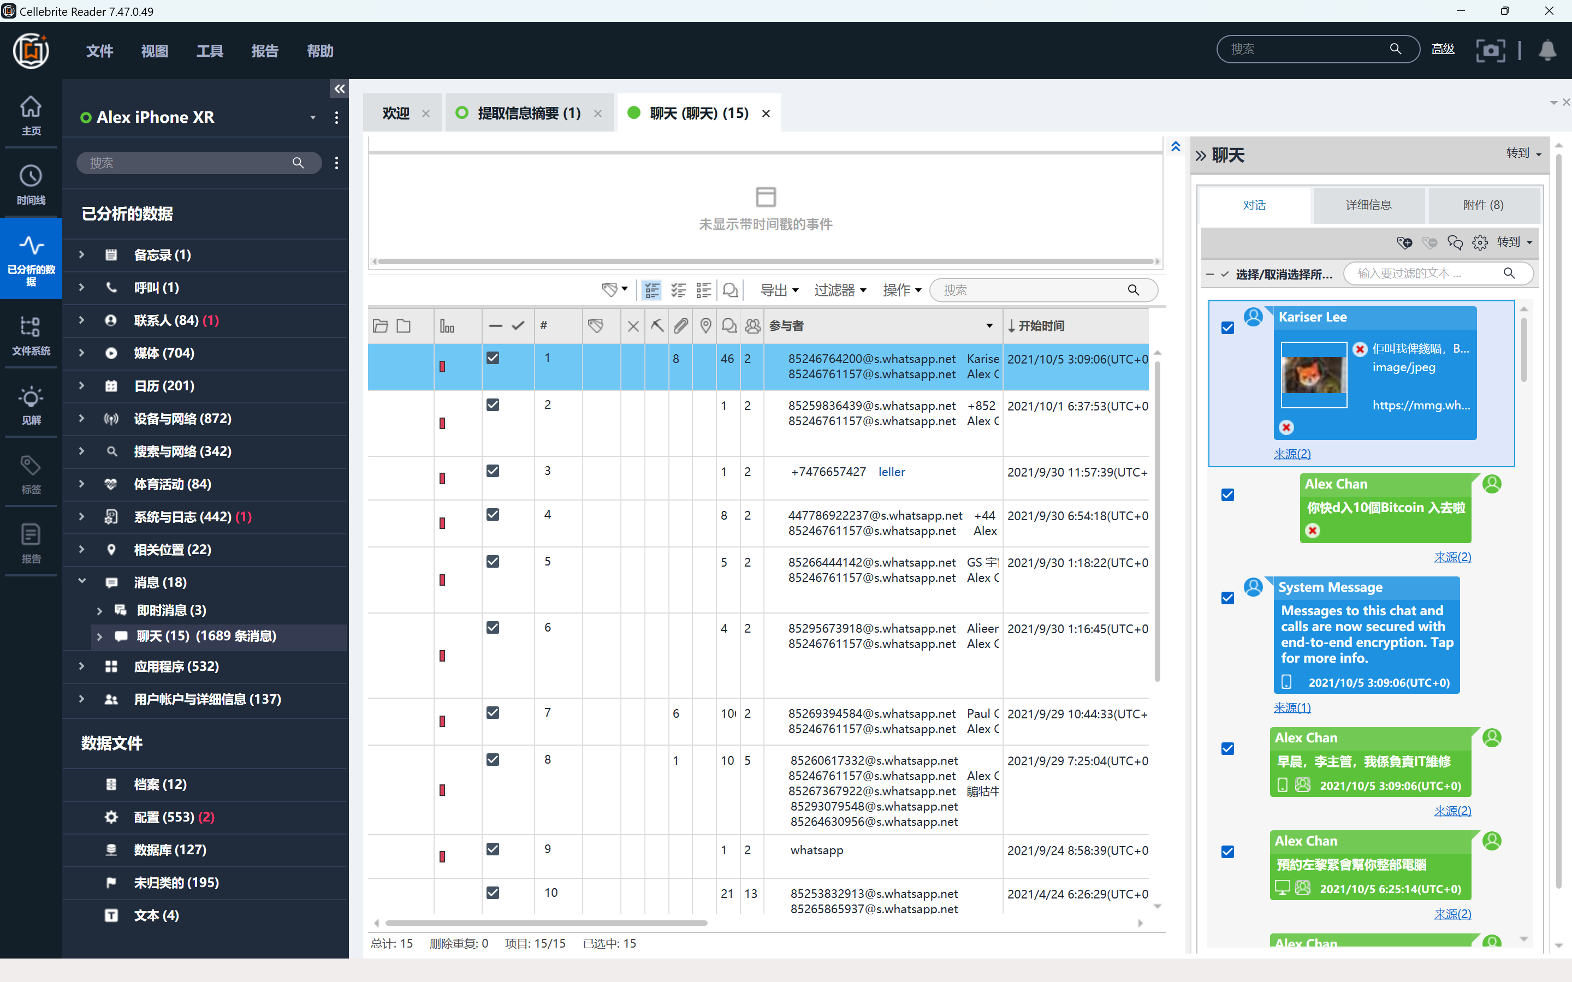Collapse the left panel with double-chevron
1572x982 pixels.
(339, 89)
